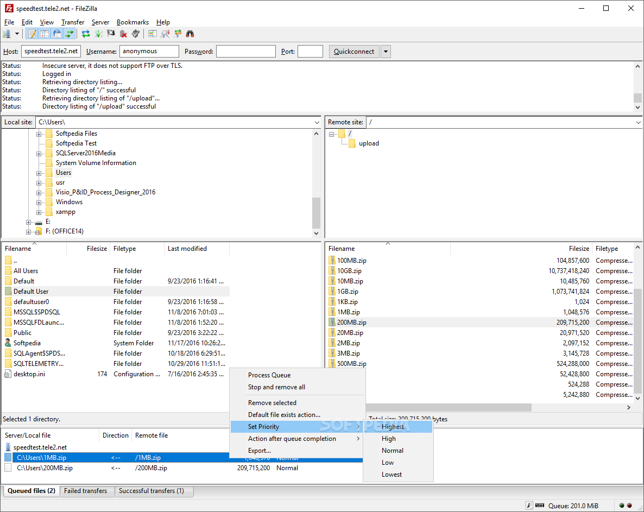Click the 500MB.zip file icon

[x=332, y=363]
